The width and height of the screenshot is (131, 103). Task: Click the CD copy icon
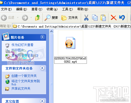pyautogui.click(x=7, y=56)
